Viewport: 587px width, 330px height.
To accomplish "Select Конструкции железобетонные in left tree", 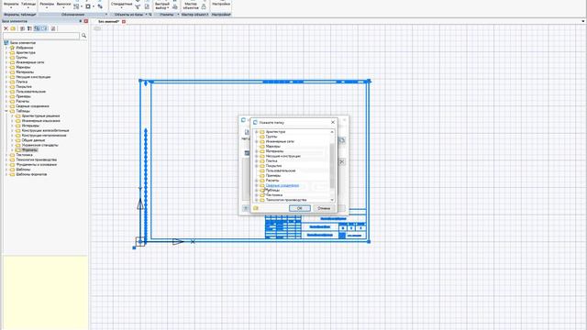I will pyautogui.click(x=45, y=130).
